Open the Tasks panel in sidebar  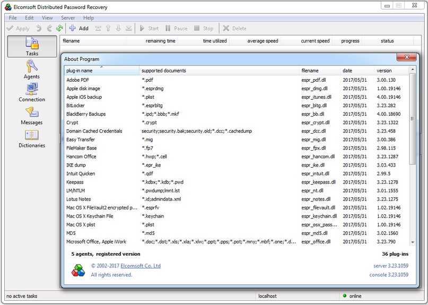[x=32, y=46]
